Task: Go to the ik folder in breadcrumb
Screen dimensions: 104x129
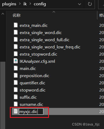Action: [x=25, y=4]
